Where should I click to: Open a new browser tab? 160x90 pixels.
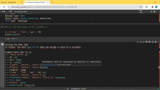[x=52, y=2]
